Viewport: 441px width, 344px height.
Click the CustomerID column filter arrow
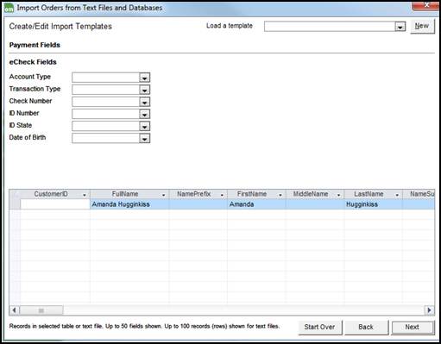tap(85, 195)
